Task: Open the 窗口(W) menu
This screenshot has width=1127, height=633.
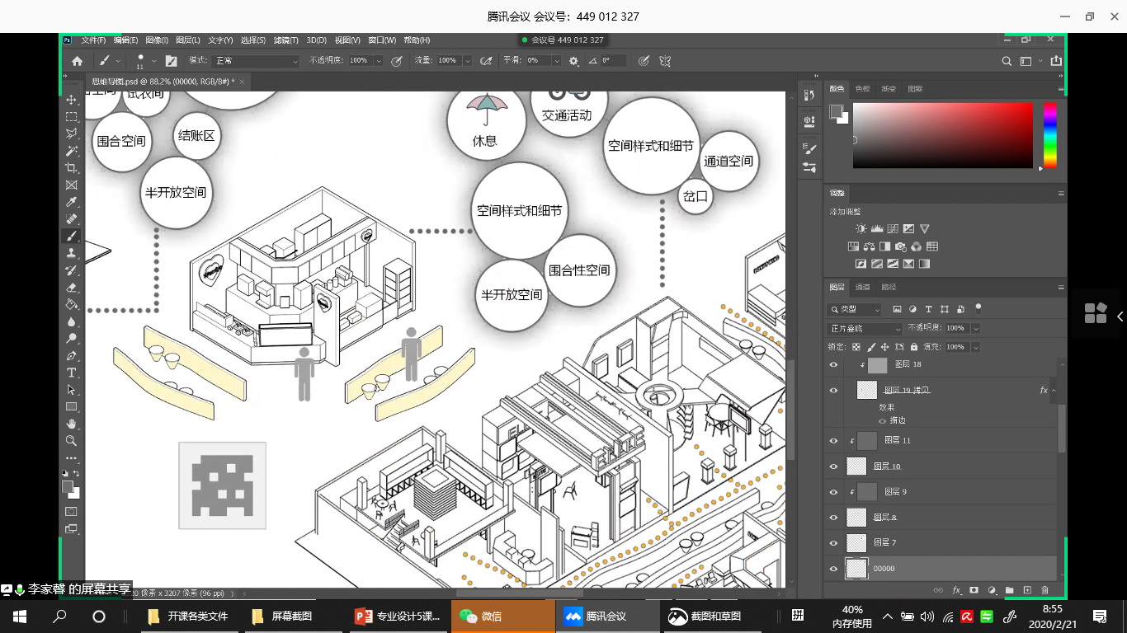Action: (x=382, y=40)
